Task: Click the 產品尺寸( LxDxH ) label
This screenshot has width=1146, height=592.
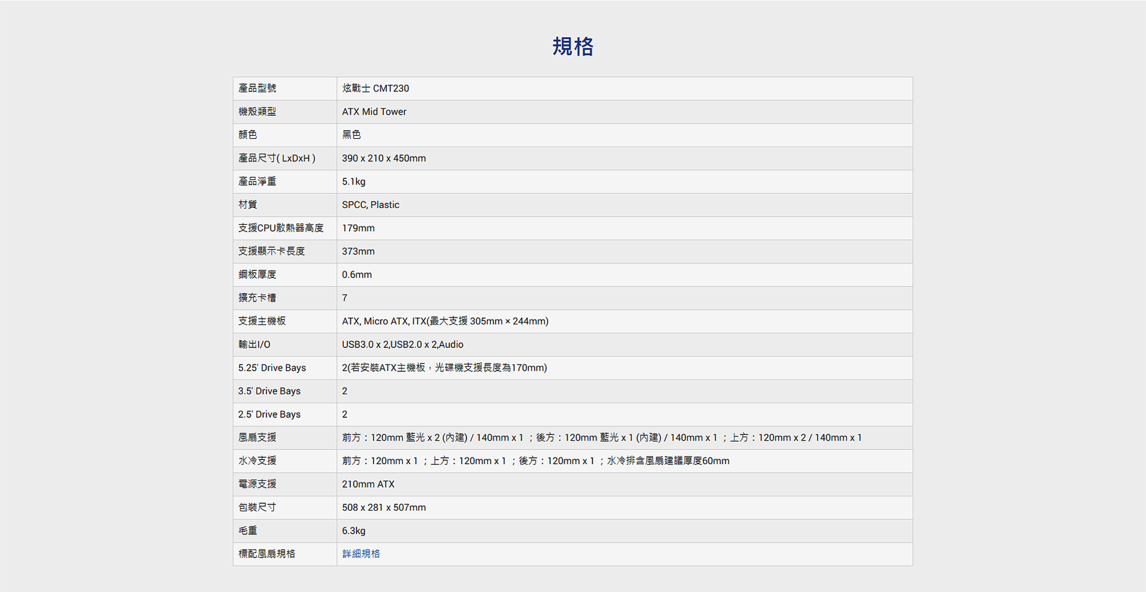Action: point(277,158)
